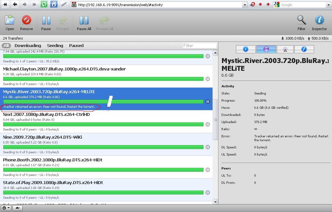Open inspector Peers tab
The height and width of the screenshot is (212, 332).
click(x=285, y=49)
